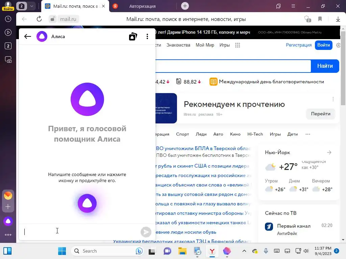The width and height of the screenshot is (346, 259).
Task: Send message with arrow button in Alice
Action: pyautogui.click(x=146, y=232)
